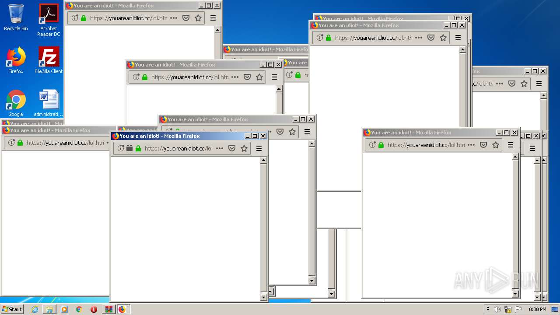The image size is (560, 315).
Task: Click the permissions icon in the active Firefox window
Action: pos(129,148)
